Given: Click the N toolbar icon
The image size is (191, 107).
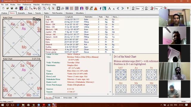Looking at the screenshot, I should [x=53, y=8].
